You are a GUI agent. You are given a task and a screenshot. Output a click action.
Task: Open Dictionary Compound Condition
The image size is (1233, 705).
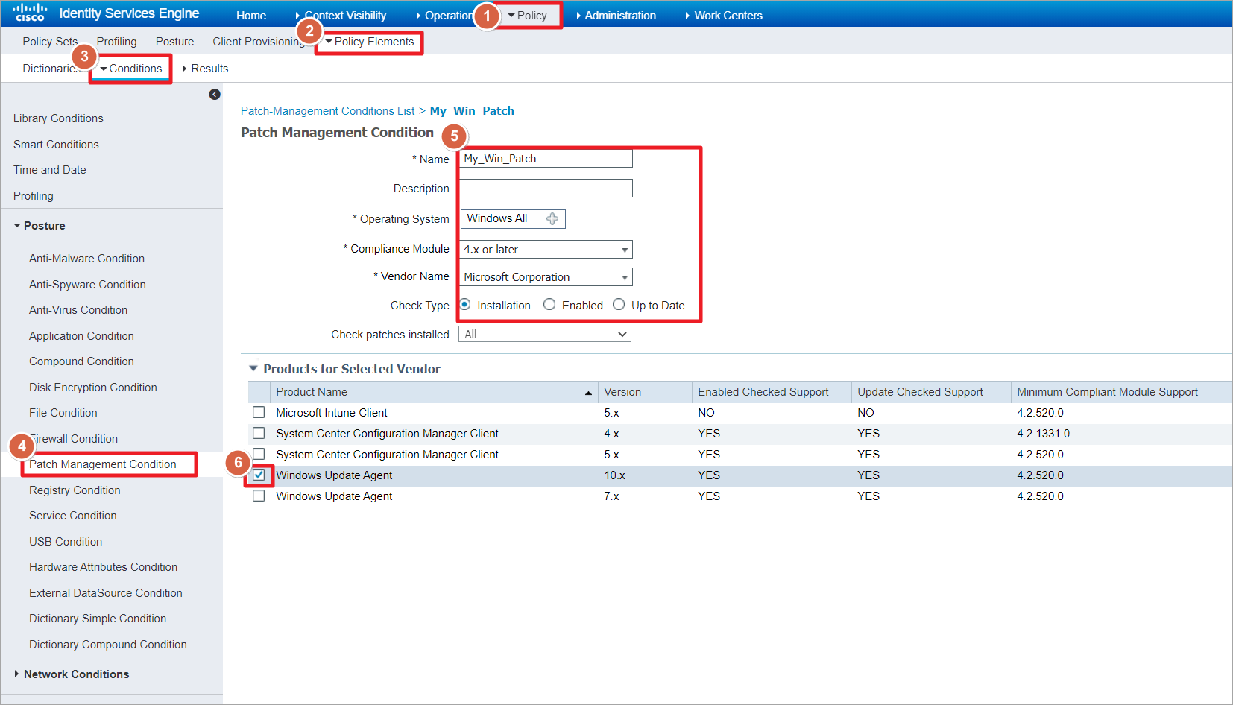[x=108, y=645]
